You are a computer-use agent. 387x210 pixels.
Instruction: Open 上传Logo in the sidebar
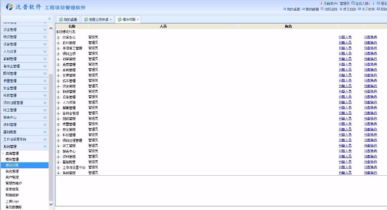tap(12, 201)
